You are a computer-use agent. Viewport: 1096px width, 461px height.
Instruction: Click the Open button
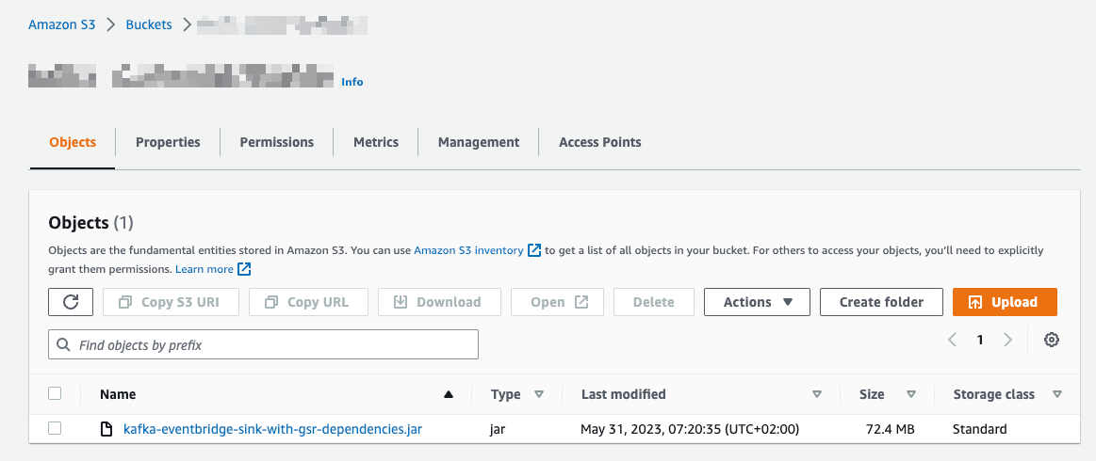click(x=557, y=302)
